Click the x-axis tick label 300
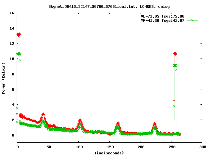This screenshot has width=209, height=156. pos(203,147)
